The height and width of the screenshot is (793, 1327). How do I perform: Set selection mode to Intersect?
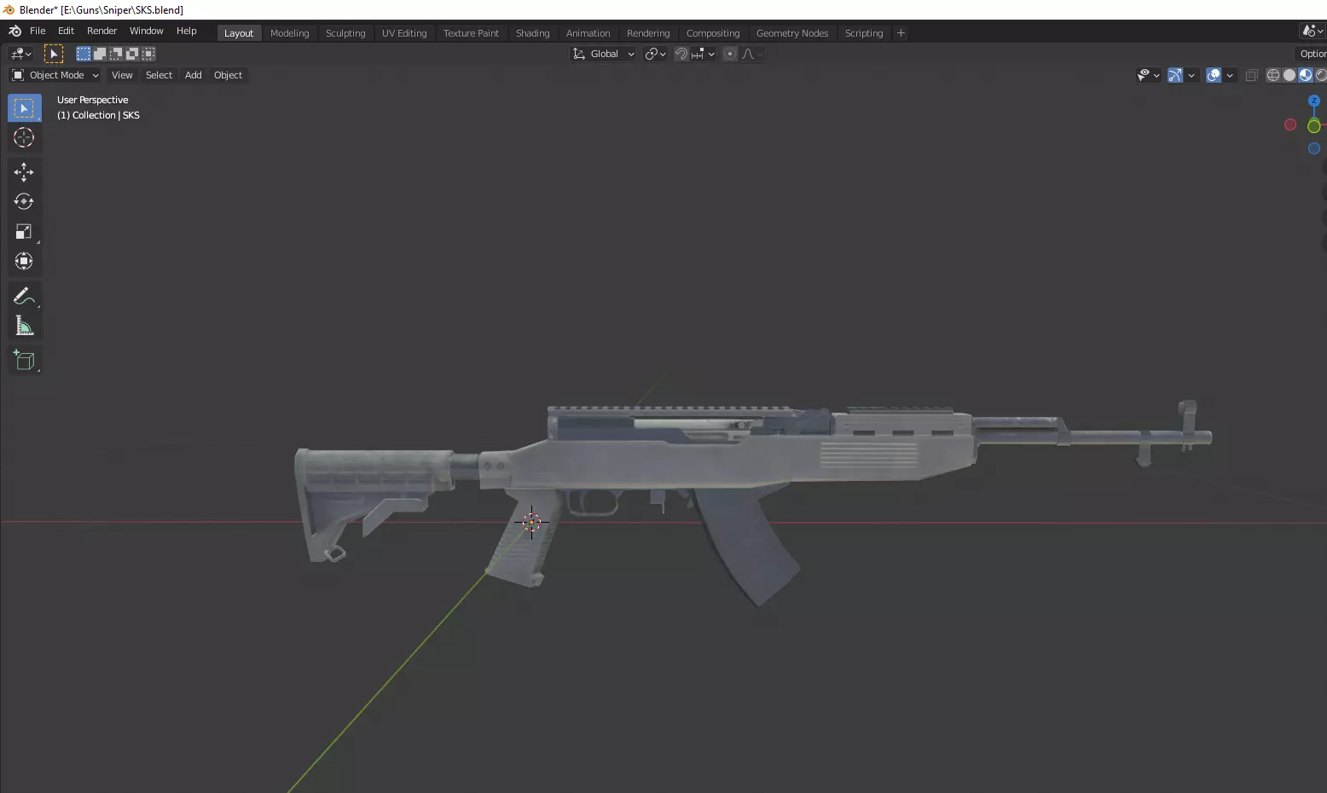148,54
